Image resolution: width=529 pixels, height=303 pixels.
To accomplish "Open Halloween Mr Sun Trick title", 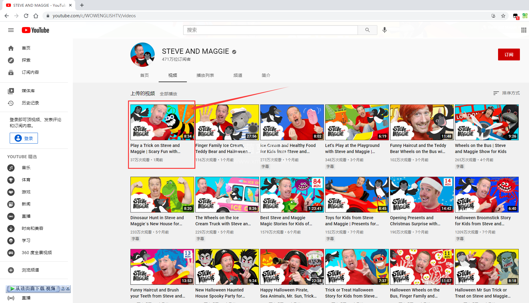I will [x=483, y=293].
